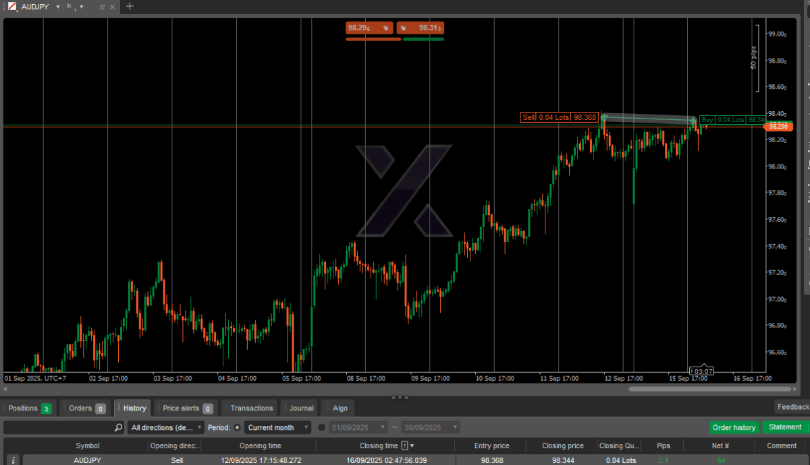810x465 pixels.
Task: Click the chart horizontal scrollbar thumb
Action: pyautogui.click(x=709, y=389)
